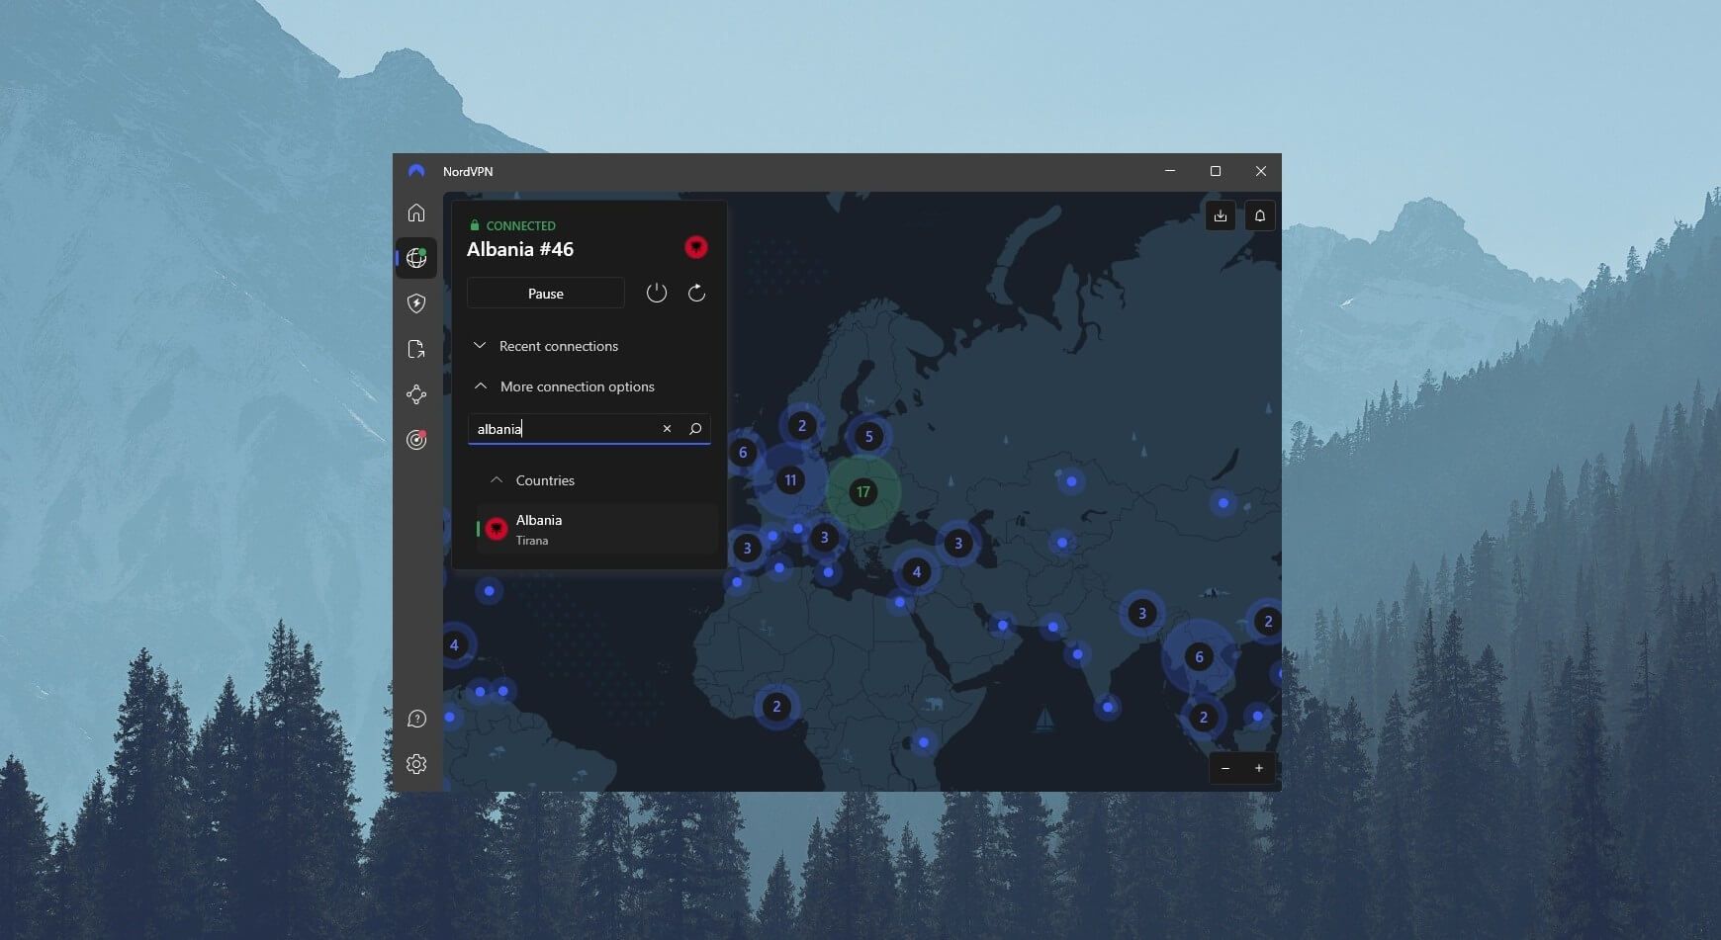Image resolution: width=1721 pixels, height=940 pixels.
Task: Click the NordVPN logo in title bar
Action: pos(416,171)
